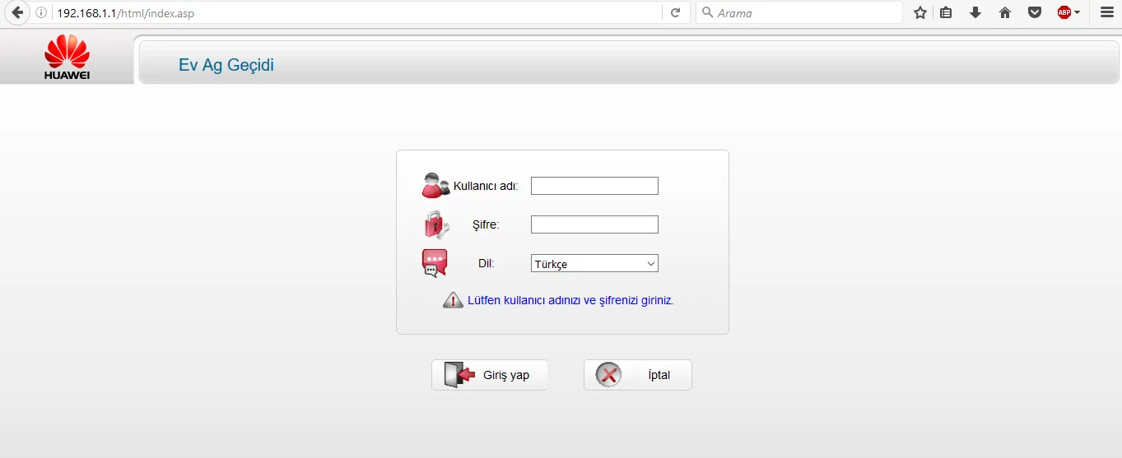Image resolution: width=1122 pixels, height=458 pixels.
Task: Select the address bar showing 192.168.1.1
Action: pos(354,13)
